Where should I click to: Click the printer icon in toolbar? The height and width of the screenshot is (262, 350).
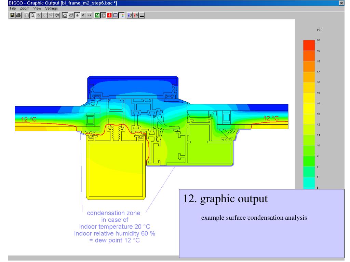click(x=18, y=15)
